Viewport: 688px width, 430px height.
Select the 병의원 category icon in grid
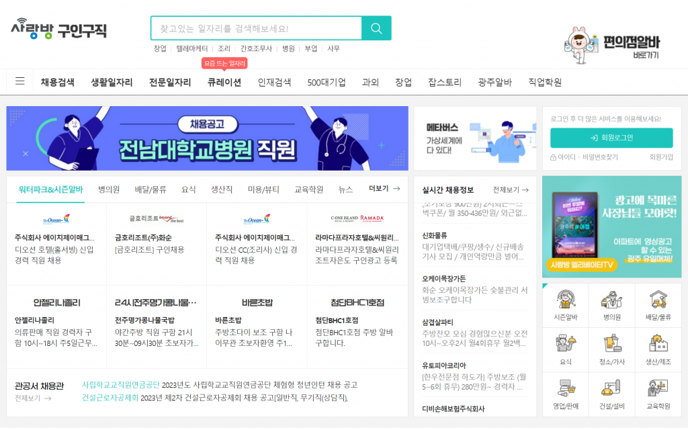pos(611,306)
